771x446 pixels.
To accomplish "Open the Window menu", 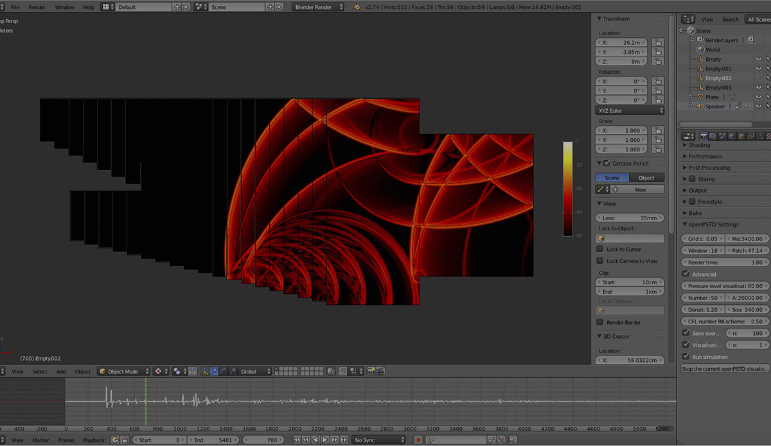I will coord(64,7).
